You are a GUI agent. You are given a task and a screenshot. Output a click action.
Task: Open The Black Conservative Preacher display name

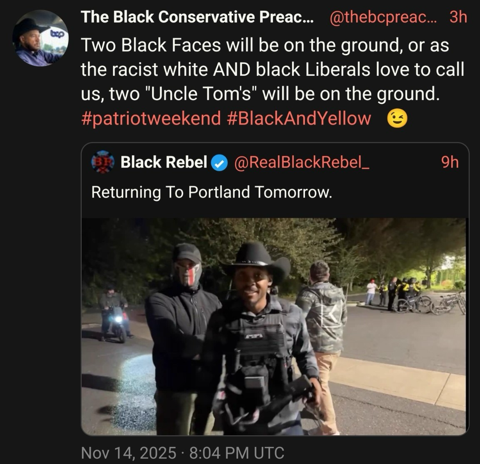tap(198, 17)
